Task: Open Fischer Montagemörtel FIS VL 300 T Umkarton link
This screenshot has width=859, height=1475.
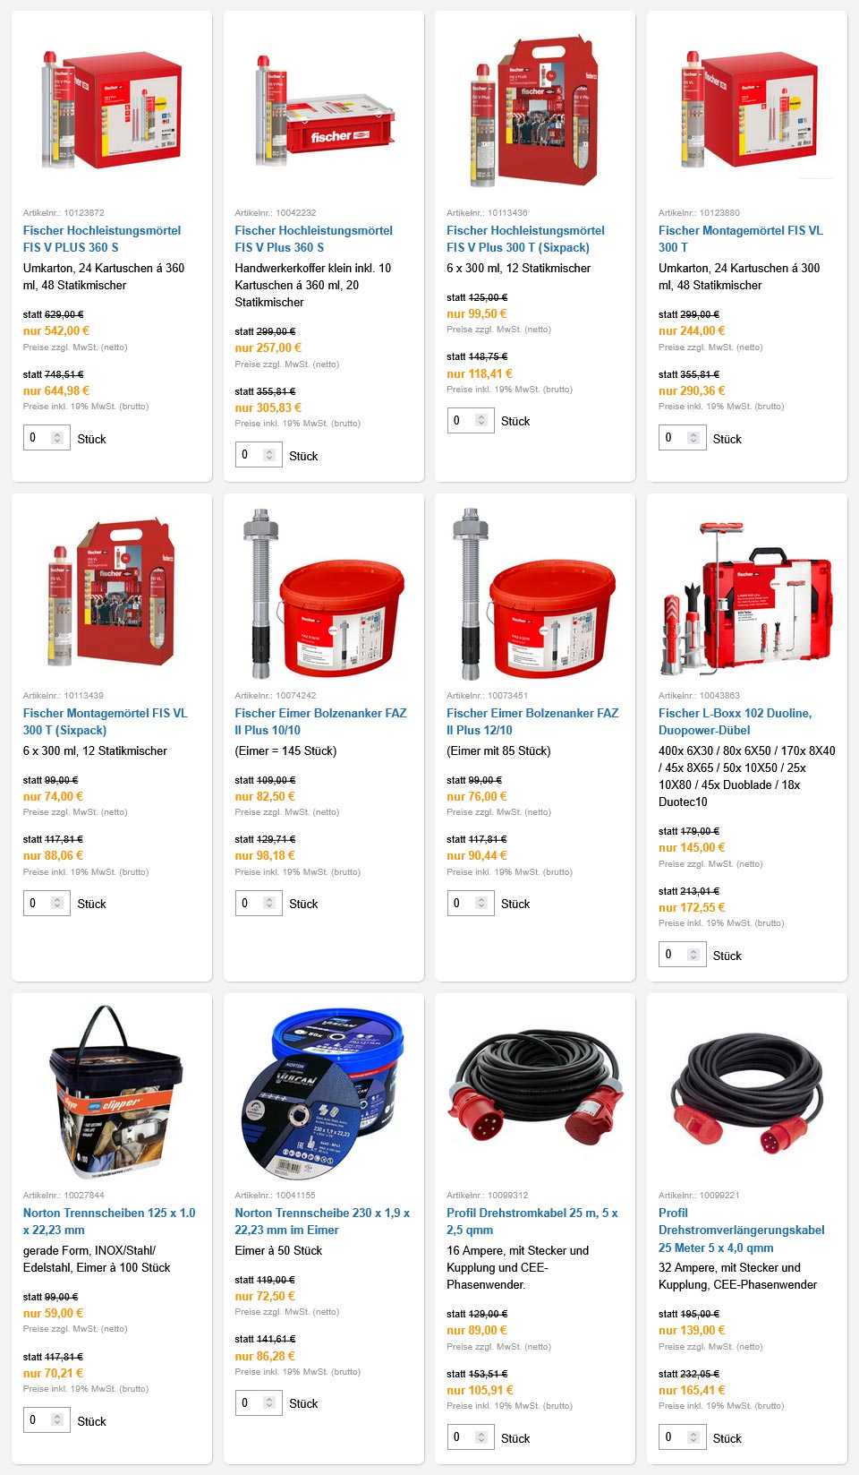Action: tap(741, 239)
